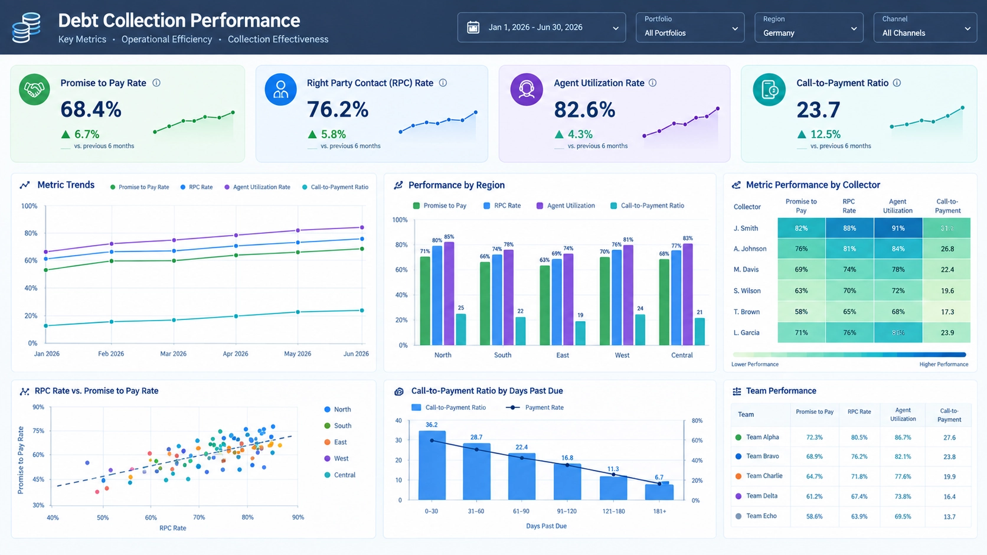
Task: Click the handshake Promise to Pay icon
Action: click(x=34, y=89)
